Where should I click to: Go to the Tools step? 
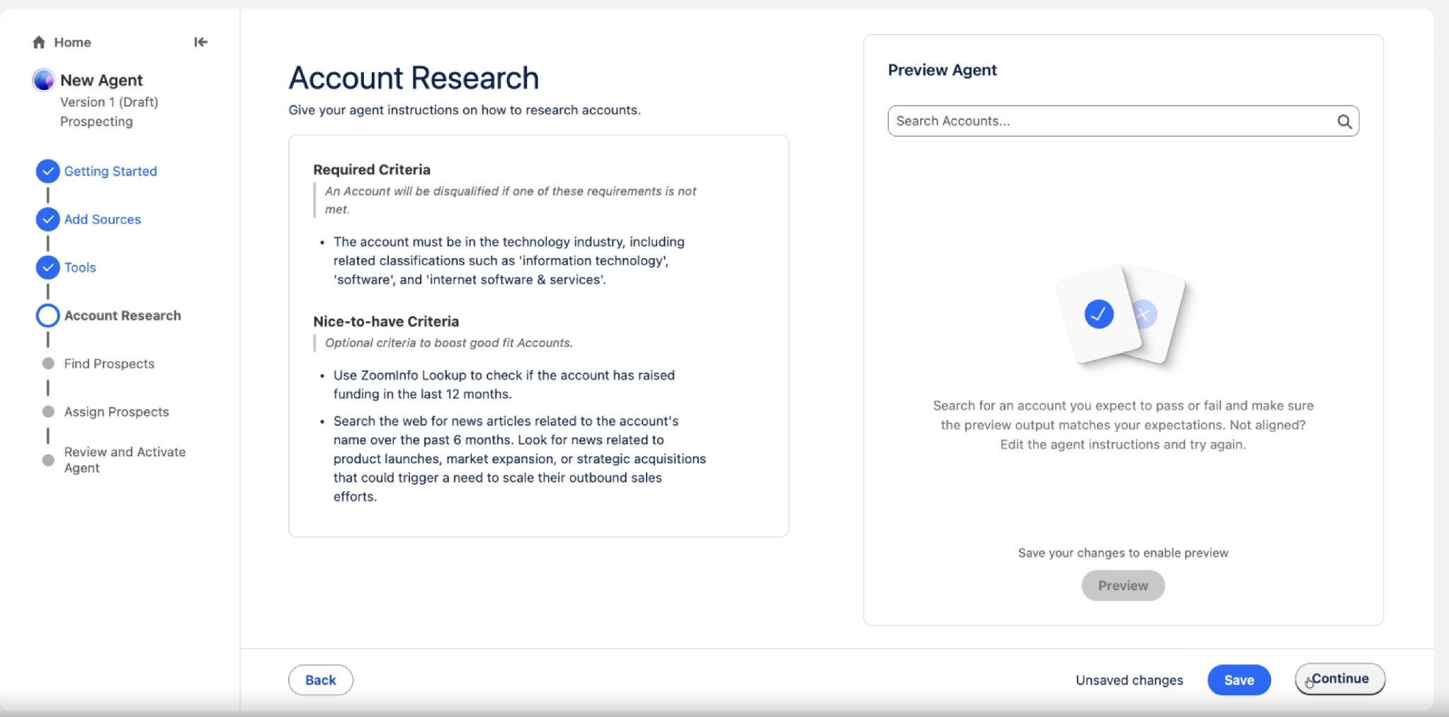[x=80, y=268]
